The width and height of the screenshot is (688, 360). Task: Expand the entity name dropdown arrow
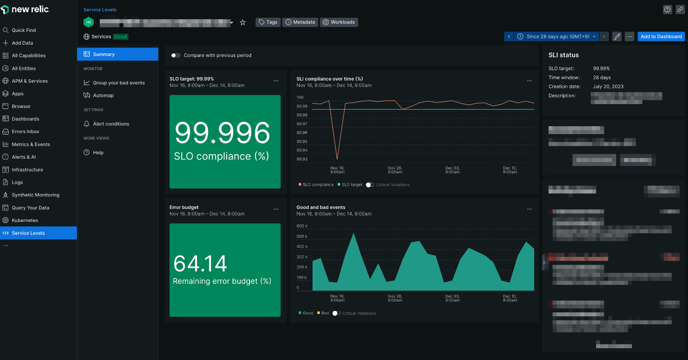pyautogui.click(x=232, y=23)
